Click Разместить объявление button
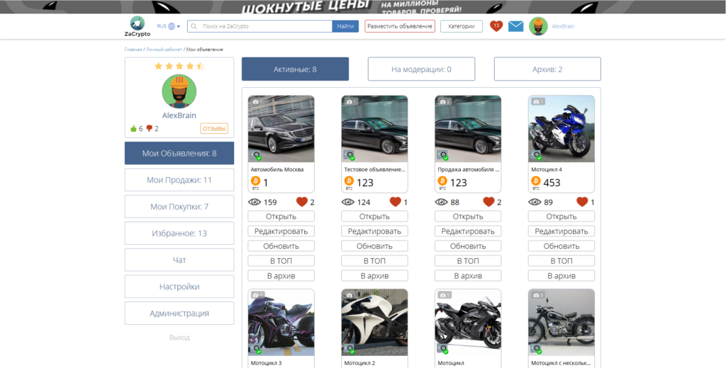This screenshot has width=726, height=368. click(x=400, y=26)
